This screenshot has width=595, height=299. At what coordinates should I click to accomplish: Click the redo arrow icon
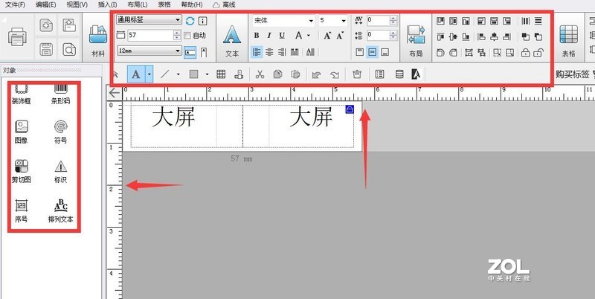pyautogui.click(x=334, y=74)
